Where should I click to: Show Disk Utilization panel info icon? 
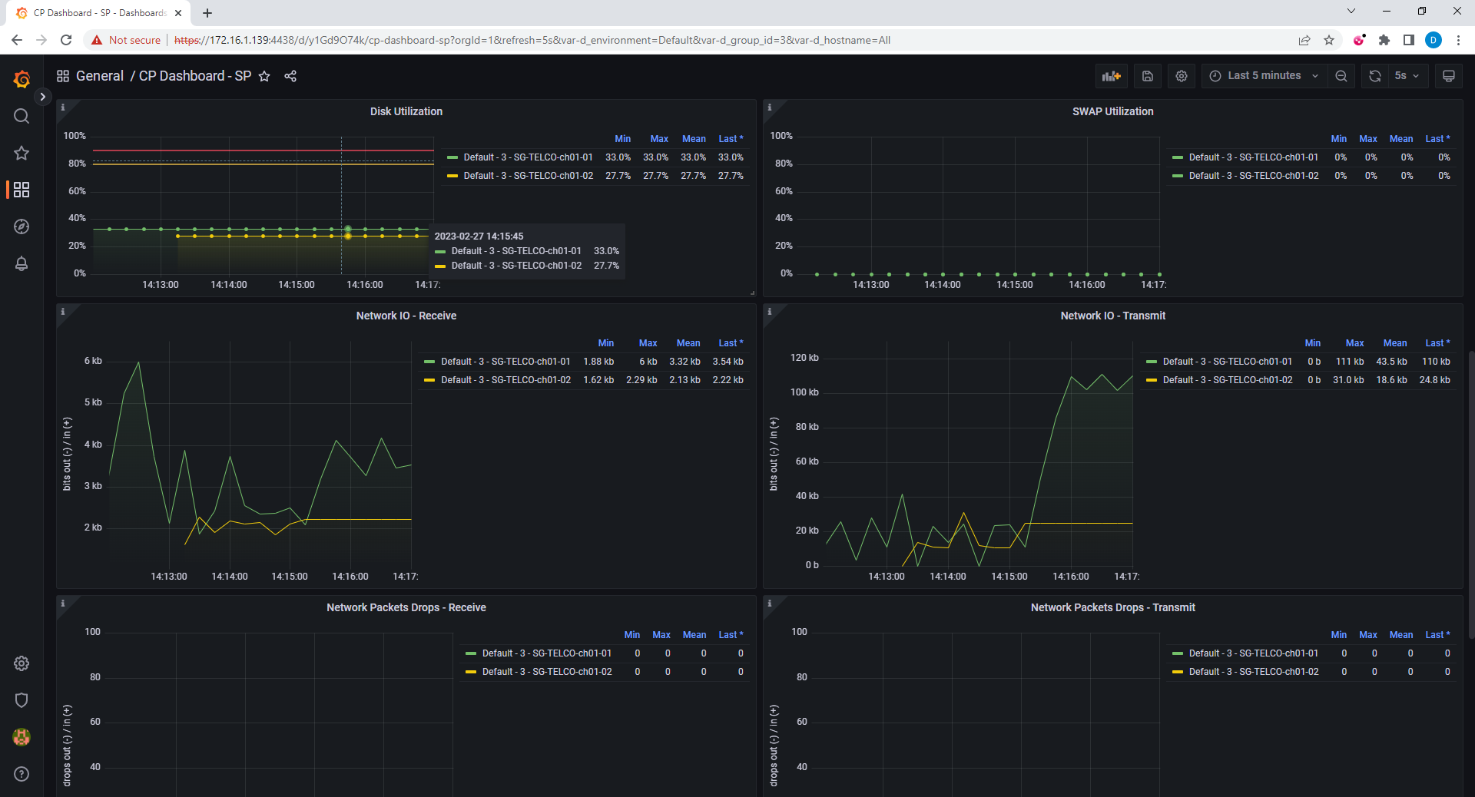63,107
